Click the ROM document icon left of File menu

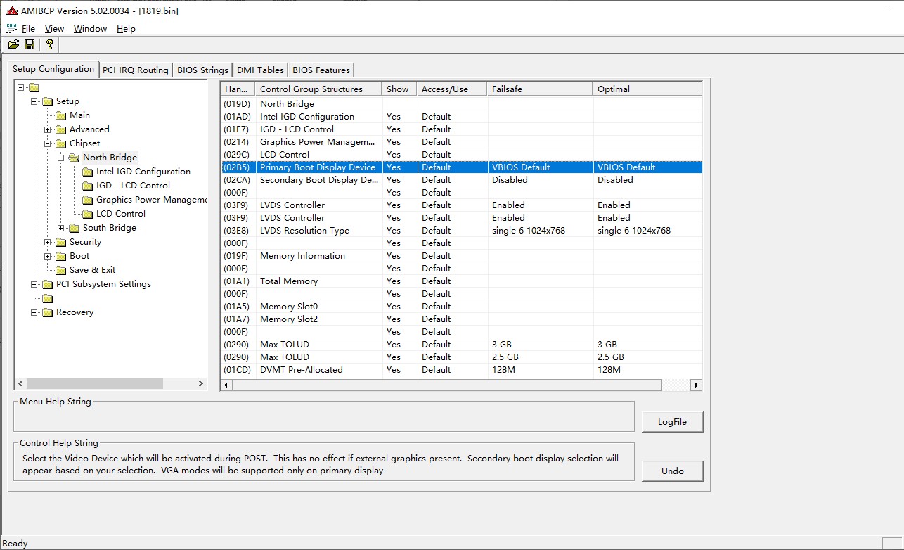point(11,28)
